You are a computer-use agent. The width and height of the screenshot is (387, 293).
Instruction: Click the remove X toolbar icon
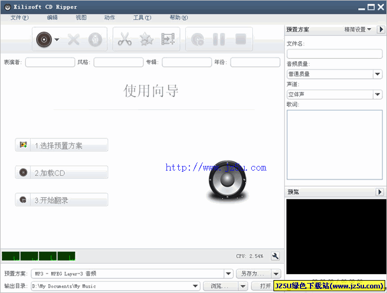(74, 39)
